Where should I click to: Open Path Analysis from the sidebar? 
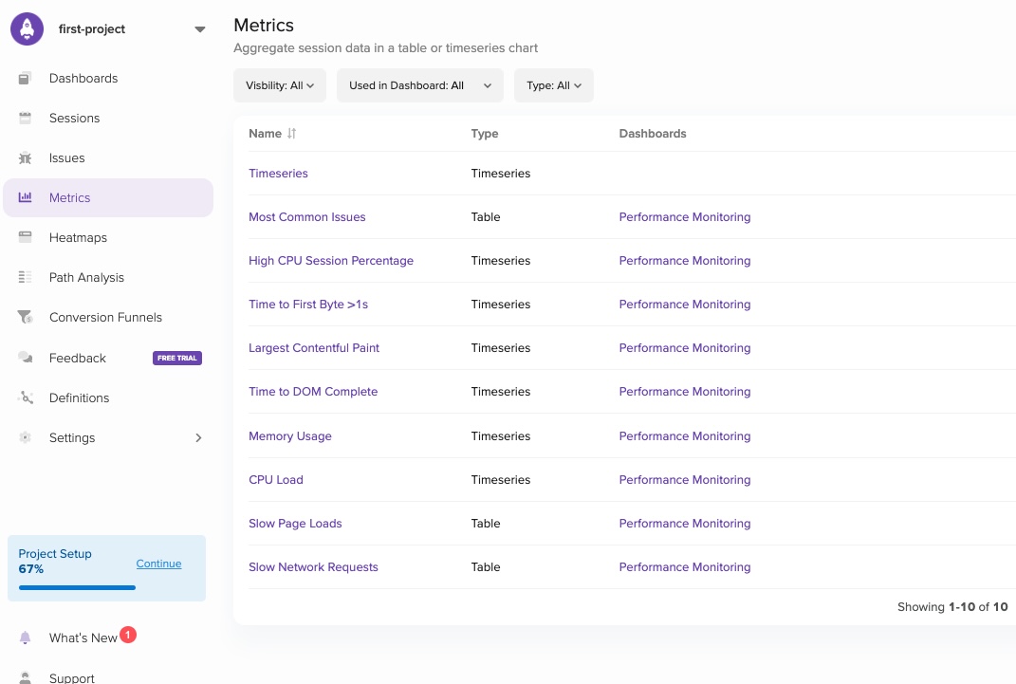click(x=86, y=277)
